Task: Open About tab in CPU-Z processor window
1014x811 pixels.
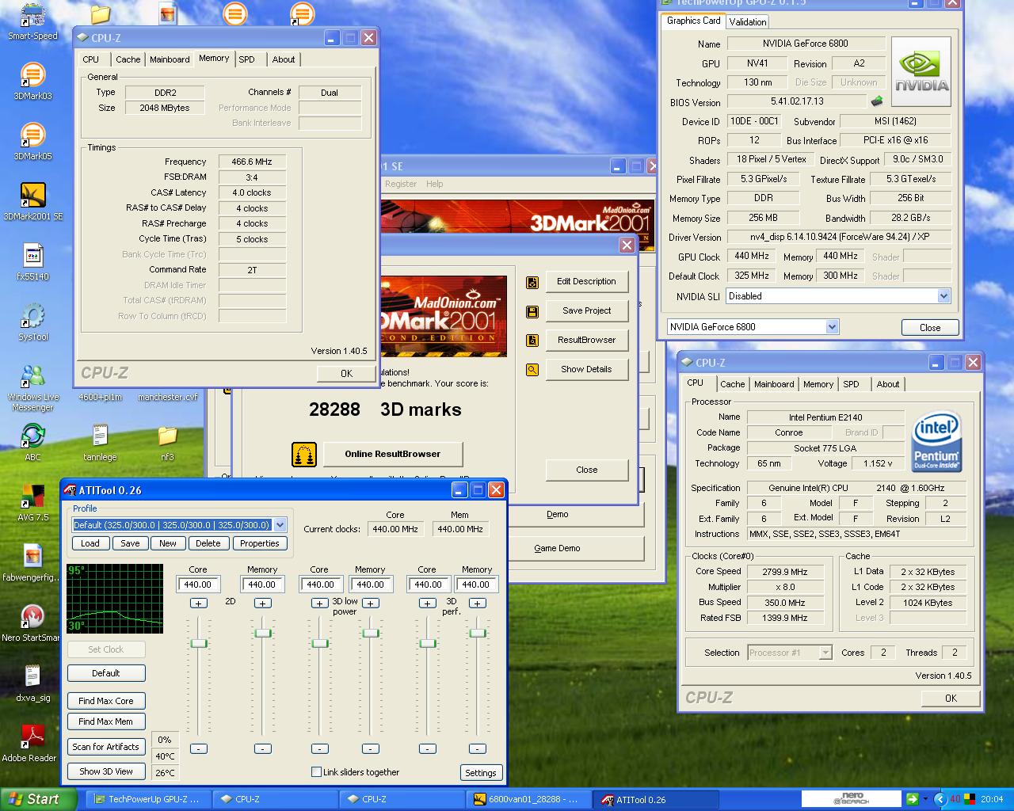Action: 888,384
